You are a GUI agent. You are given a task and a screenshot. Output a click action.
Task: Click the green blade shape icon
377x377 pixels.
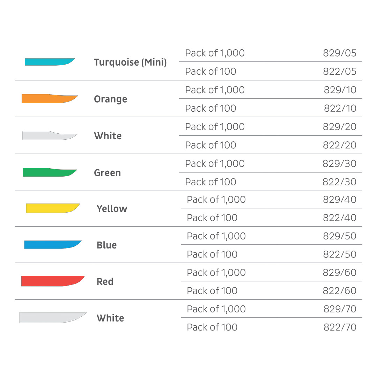click(x=49, y=172)
